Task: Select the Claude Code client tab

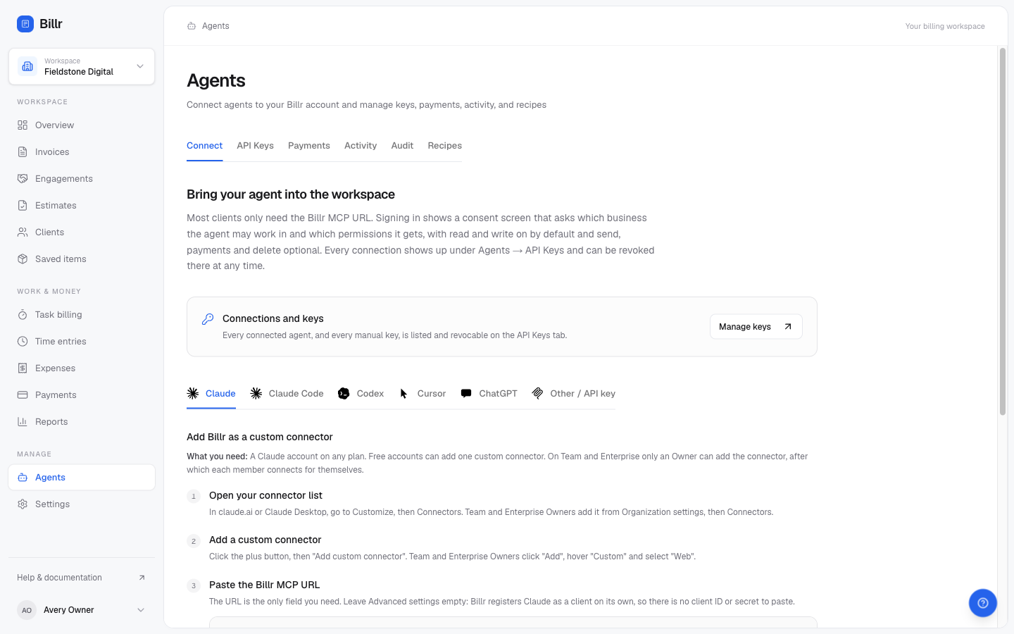Action: pos(287,394)
